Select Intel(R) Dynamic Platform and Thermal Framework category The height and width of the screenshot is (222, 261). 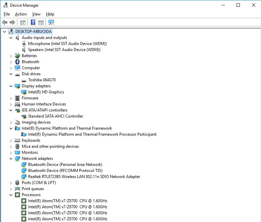pyautogui.click(x=67, y=128)
